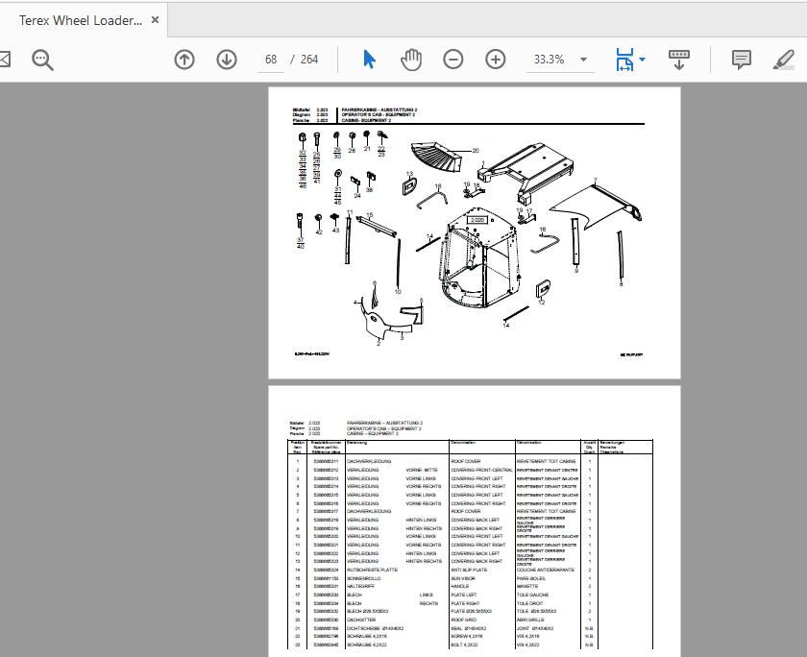Go to next page with down arrow
This screenshot has width=807, height=657.
coord(227,59)
